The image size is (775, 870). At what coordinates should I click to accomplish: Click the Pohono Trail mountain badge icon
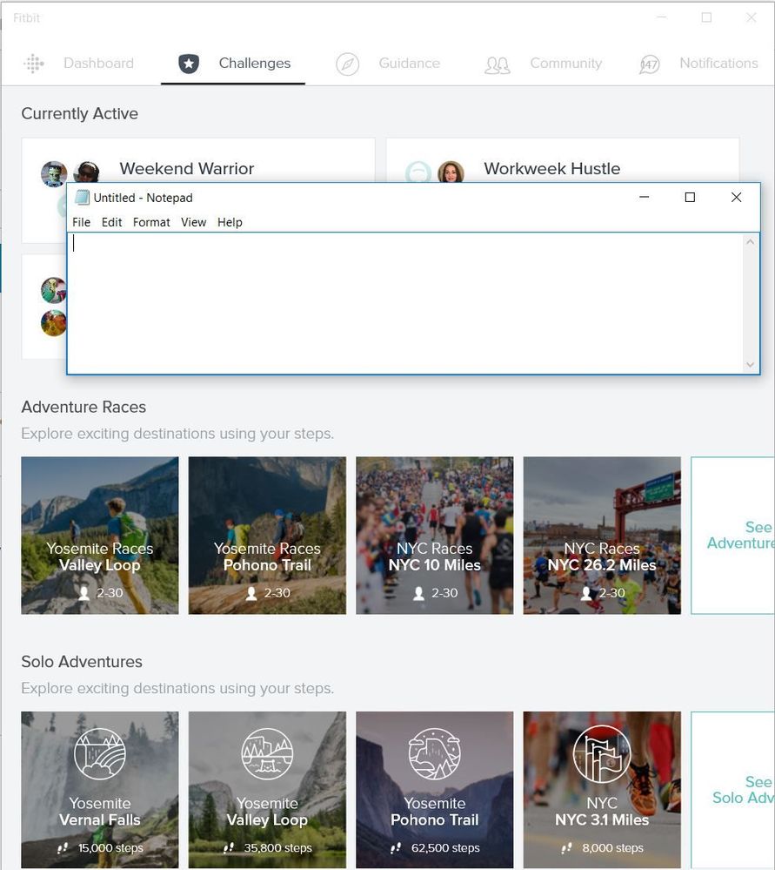[x=435, y=754]
